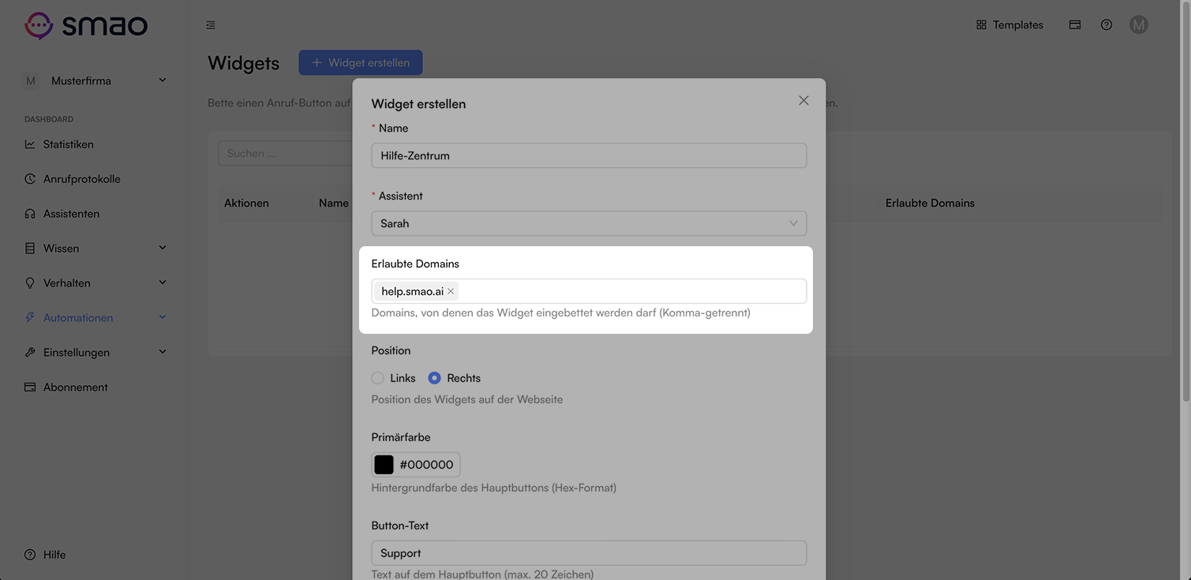Screen dimensions: 1191x580
Task: Remove the help.smao.ai domain tag
Action: (x=451, y=291)
